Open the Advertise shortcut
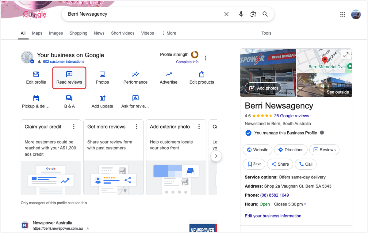The image size is (368, 233). pyautogui.click(x=169, y=78)
